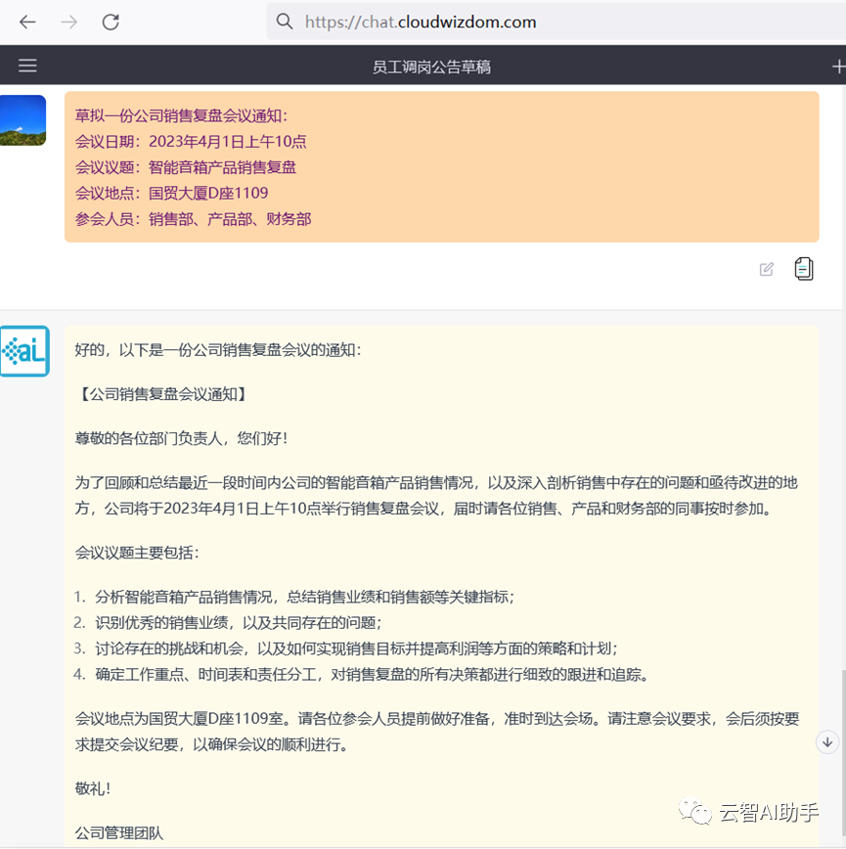Screen dimensions: 846x849
Task: Click the line 会议日期：2023年4月1日上午10点
Action: pyautogui.click(x=191, y=142)
